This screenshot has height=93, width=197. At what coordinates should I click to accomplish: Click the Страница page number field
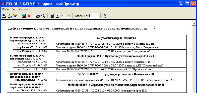pos(93,16)
